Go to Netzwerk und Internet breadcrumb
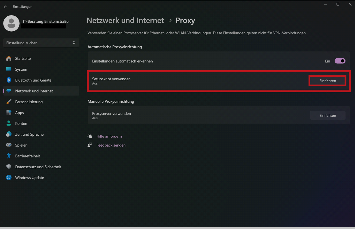The image size is (355, 229). point(125,21)
